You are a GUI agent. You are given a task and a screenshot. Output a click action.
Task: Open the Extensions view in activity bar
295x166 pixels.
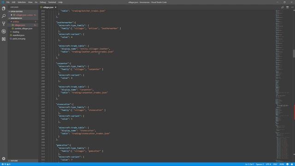(4, 39)
